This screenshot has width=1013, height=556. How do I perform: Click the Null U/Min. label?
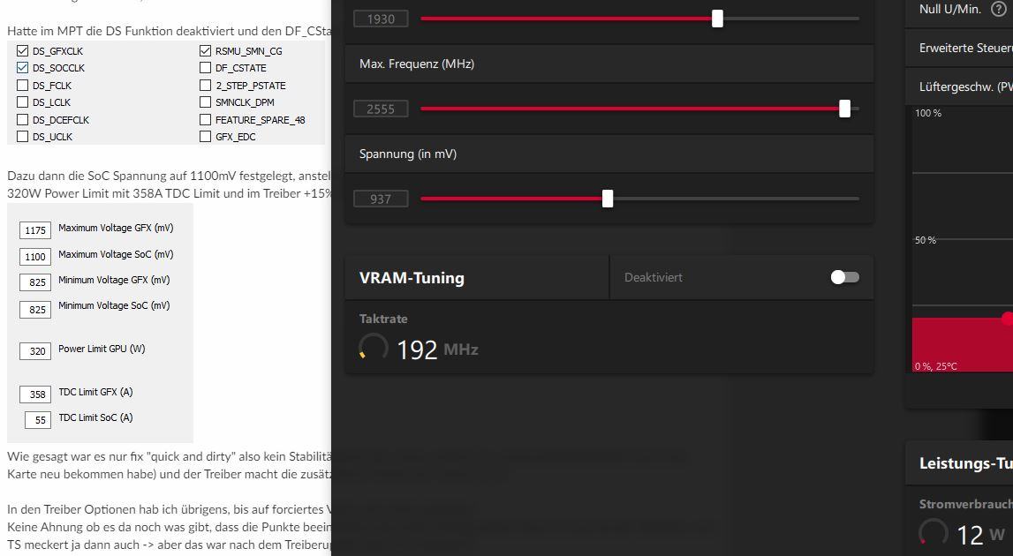(x=949, y=9)
